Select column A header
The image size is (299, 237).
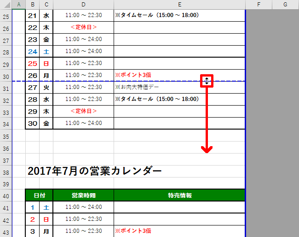point(19,5)
